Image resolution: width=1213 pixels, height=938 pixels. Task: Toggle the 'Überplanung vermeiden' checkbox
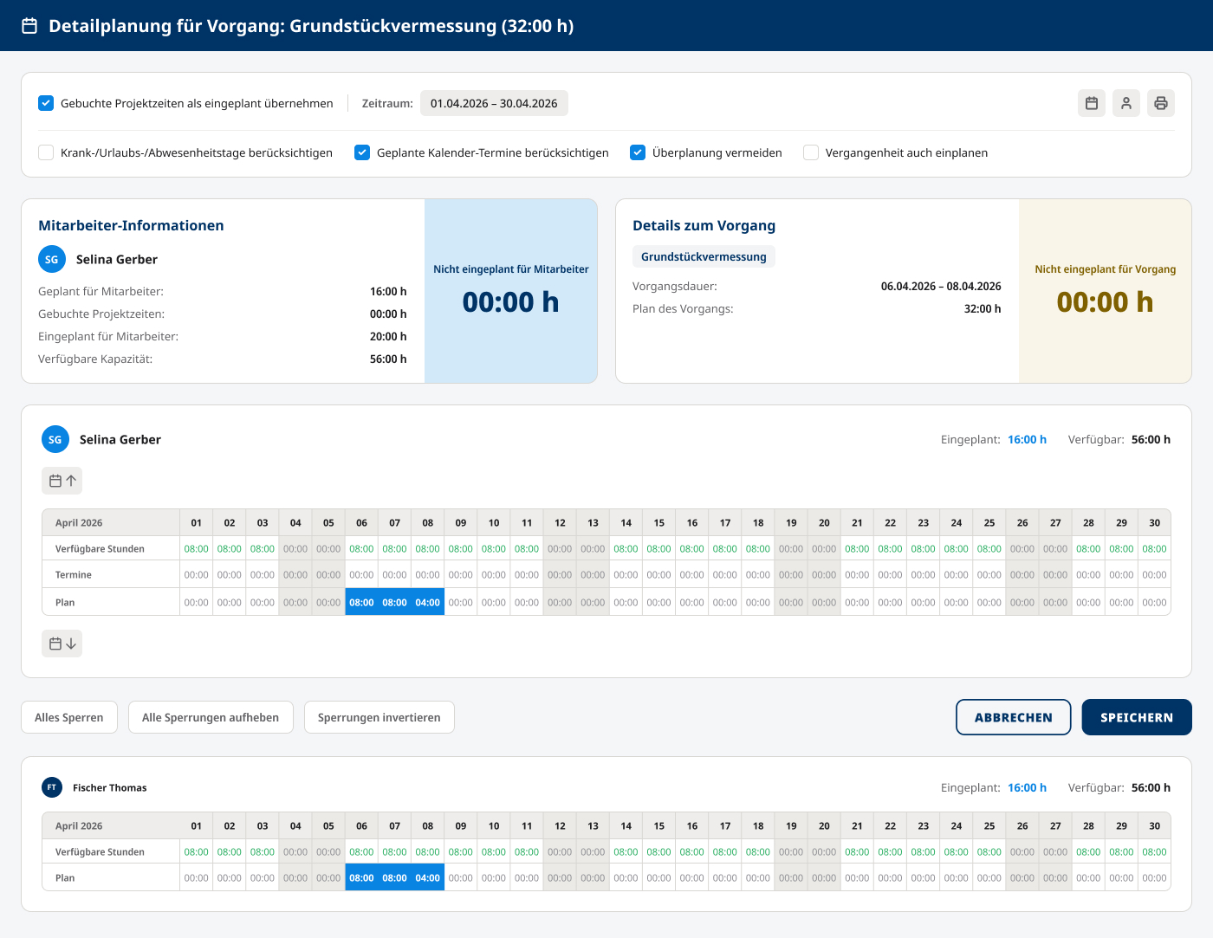point(638,152)
